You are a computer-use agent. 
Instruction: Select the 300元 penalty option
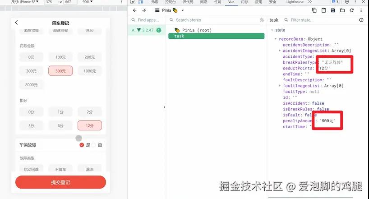tap(31, 71)
